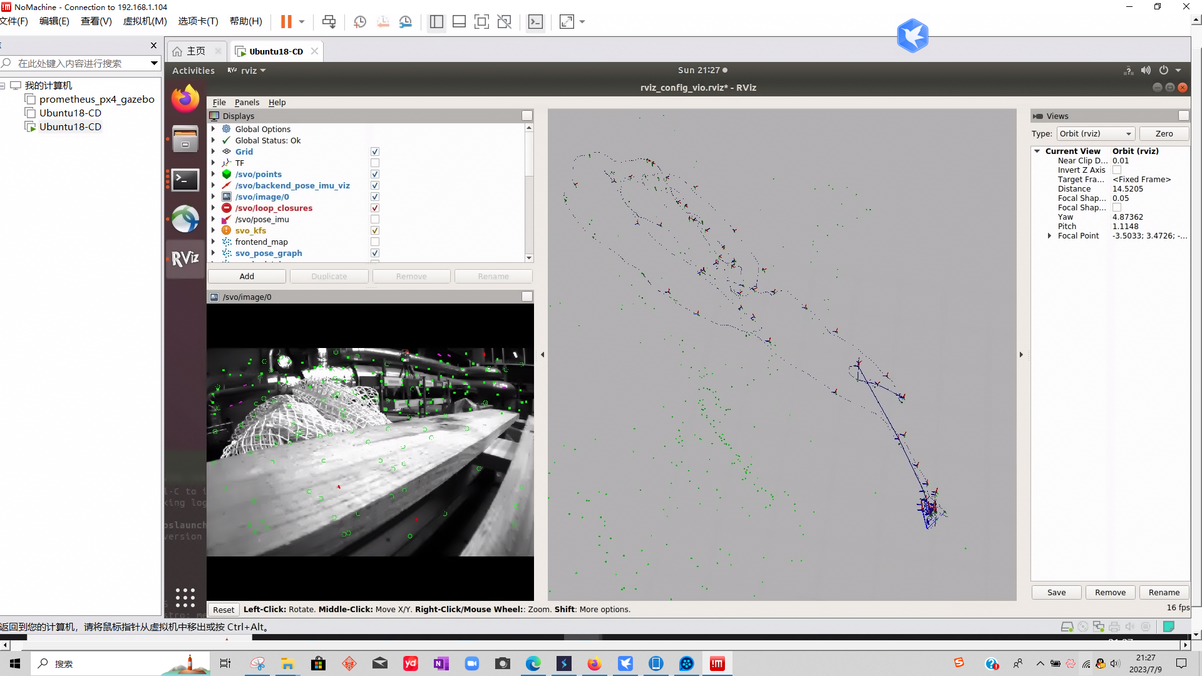Enter VMware full screen mode icon
Viewport: 1202px width, 676px height.
pyautogui.click(x=481, y=22)
